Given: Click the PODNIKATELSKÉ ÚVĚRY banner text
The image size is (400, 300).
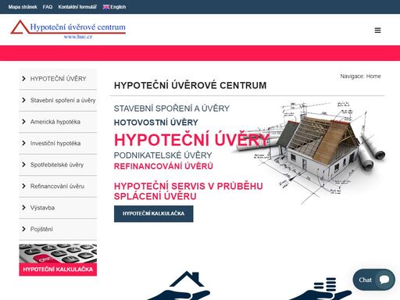Looking at the screenshot, I should [163, 155].
